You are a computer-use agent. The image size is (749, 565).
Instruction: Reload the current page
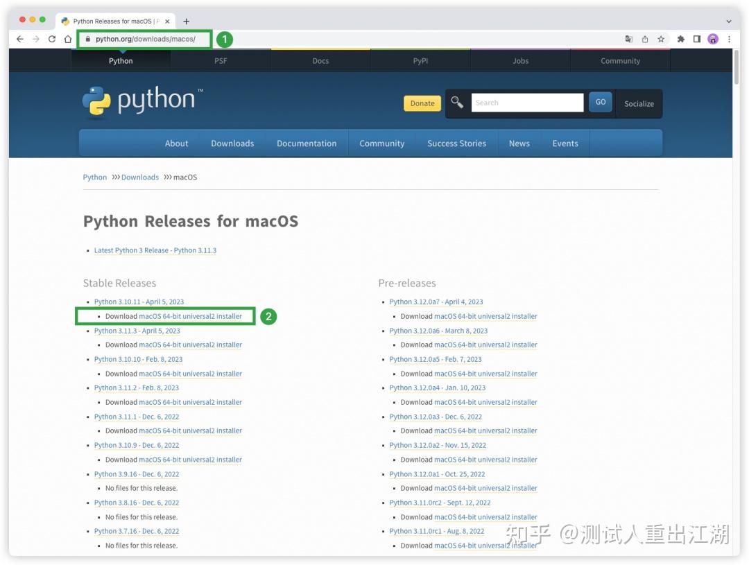[x=53, y=39]
